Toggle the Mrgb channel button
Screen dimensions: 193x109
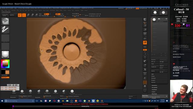[x=40, y=14]
